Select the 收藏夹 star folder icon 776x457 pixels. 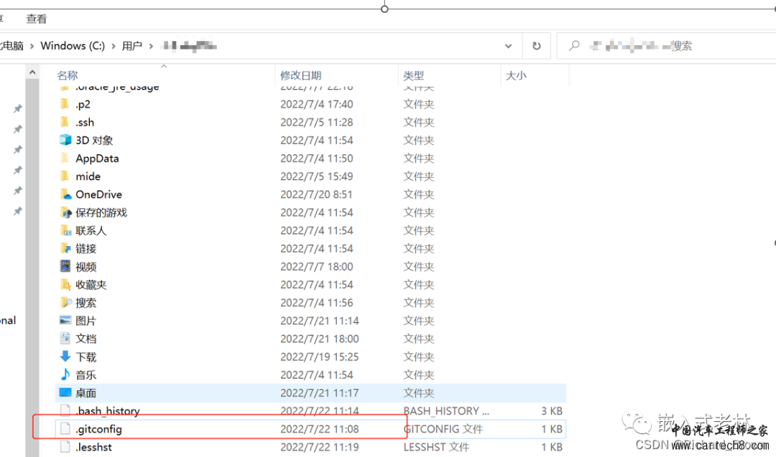65,285
